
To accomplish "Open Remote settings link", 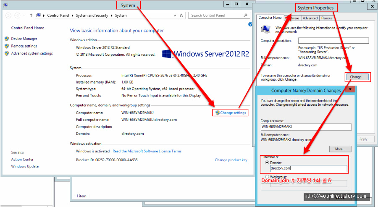I will pos(24,46).
